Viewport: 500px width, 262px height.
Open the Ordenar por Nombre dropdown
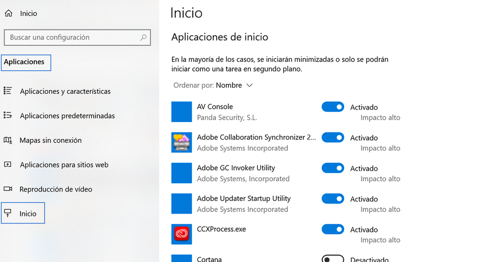213,85
